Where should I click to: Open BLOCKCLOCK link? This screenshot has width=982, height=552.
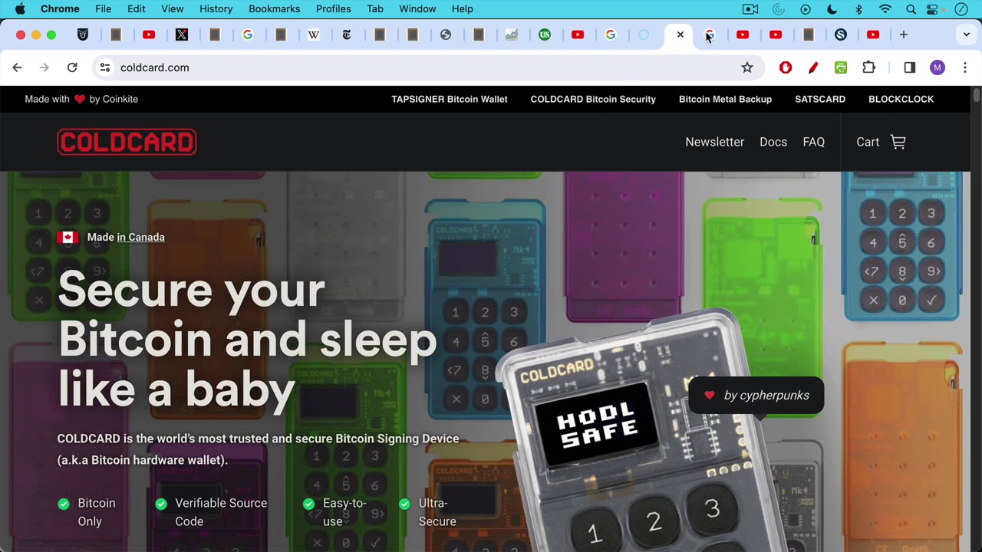[x=901, y=99]
